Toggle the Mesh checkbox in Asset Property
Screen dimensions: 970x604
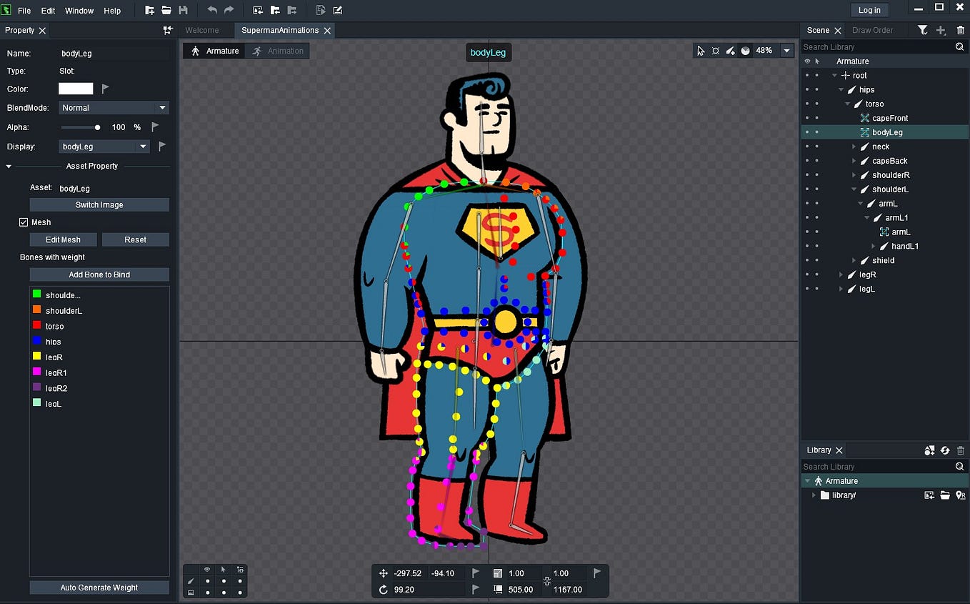click(23, 222)
